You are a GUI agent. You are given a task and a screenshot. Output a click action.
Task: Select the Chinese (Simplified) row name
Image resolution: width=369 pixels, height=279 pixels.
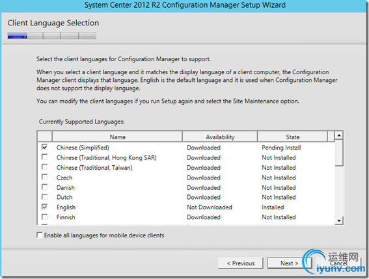point(83,148)
